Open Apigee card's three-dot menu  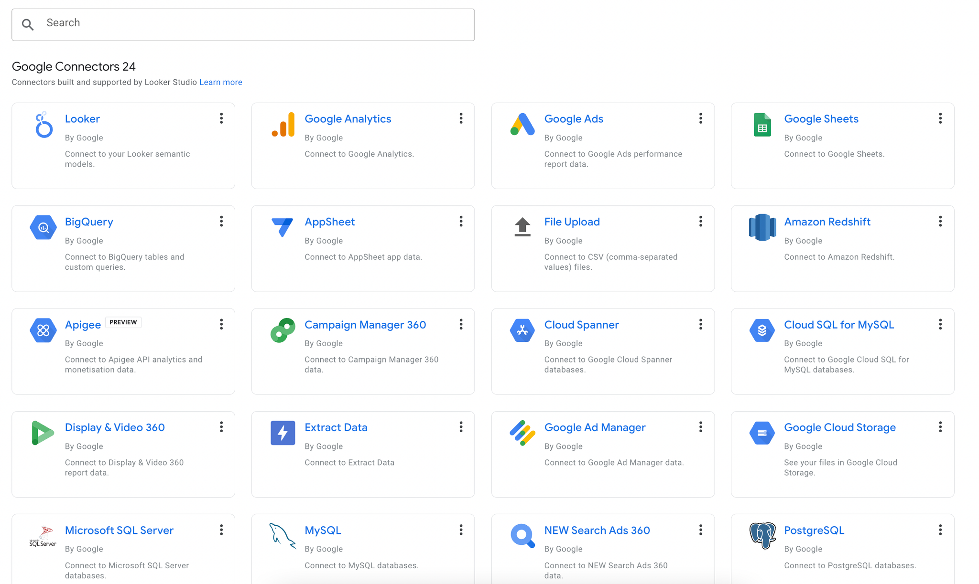221,324
